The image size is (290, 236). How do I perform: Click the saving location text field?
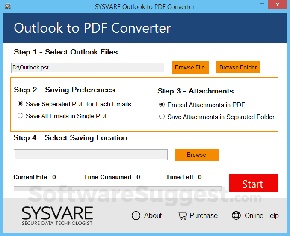tap(91, 155)
